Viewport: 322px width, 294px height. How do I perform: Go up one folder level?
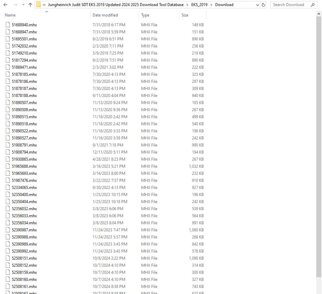pos(30,5)
